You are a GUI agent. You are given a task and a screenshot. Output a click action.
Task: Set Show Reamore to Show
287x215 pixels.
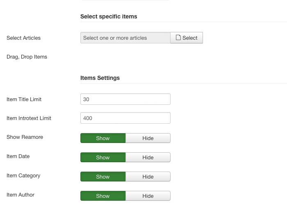103,138
